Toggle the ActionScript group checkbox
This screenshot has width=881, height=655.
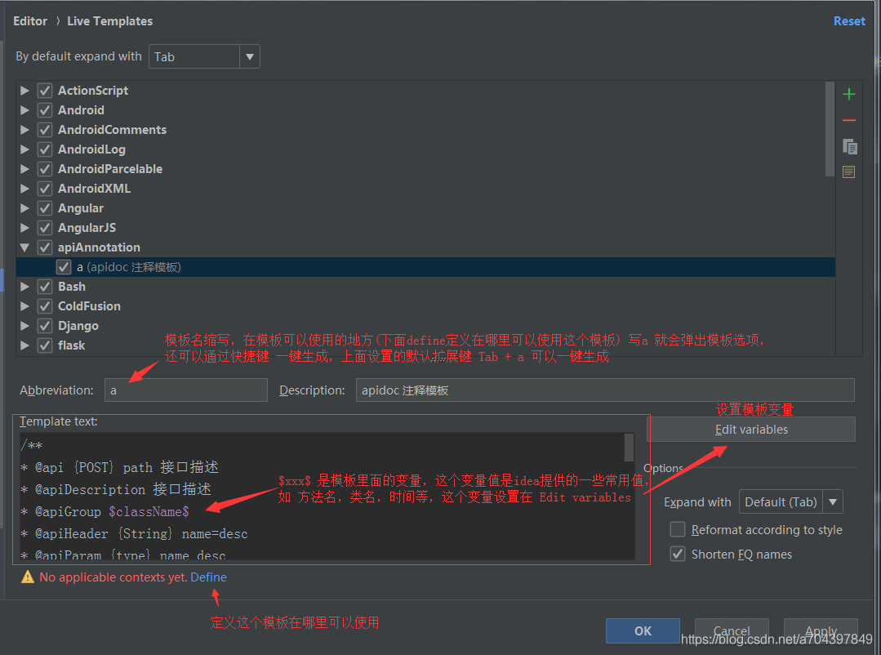[x=45, y=91]
